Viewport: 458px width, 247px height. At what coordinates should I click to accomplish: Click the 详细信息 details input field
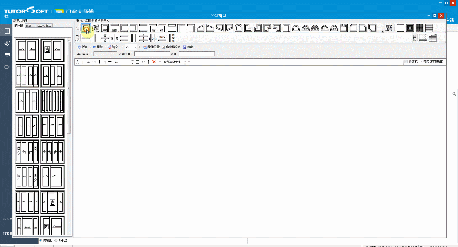(x=152, y=54)
